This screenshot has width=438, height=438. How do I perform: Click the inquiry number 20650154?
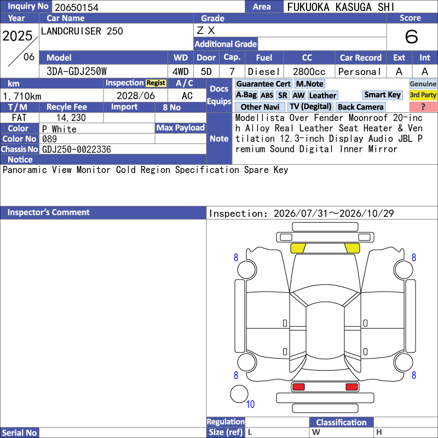[x=77, y=8]
